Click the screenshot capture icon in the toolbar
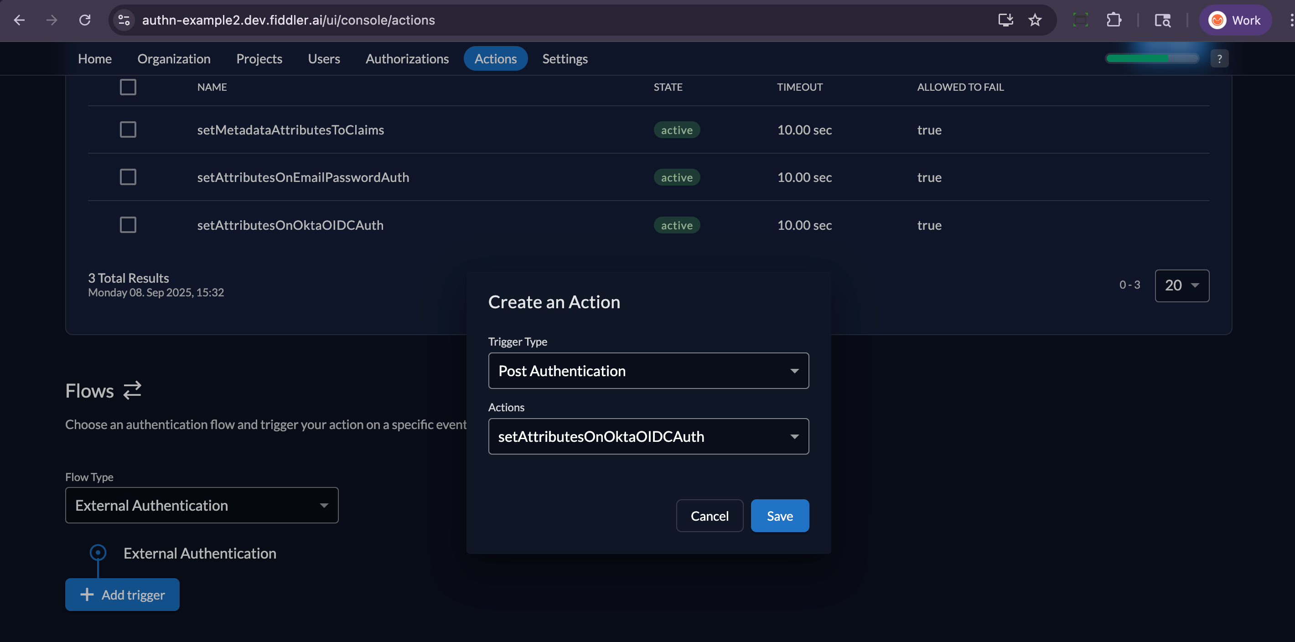Screen dimensions: 1295x642 pyautogui.click(x=1080, y=20)
